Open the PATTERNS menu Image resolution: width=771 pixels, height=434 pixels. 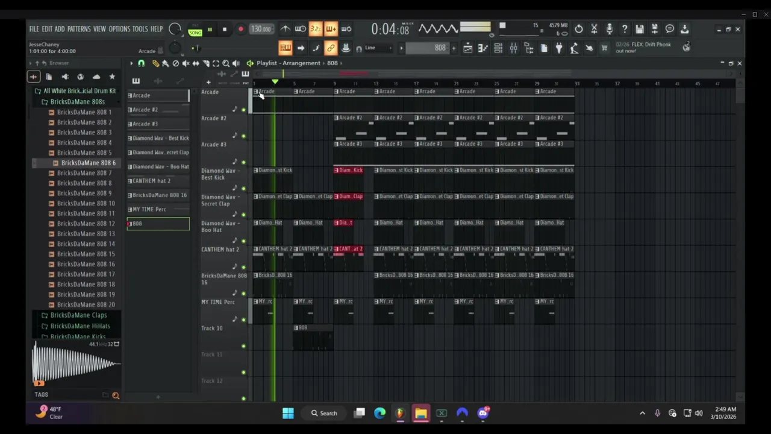79,29
